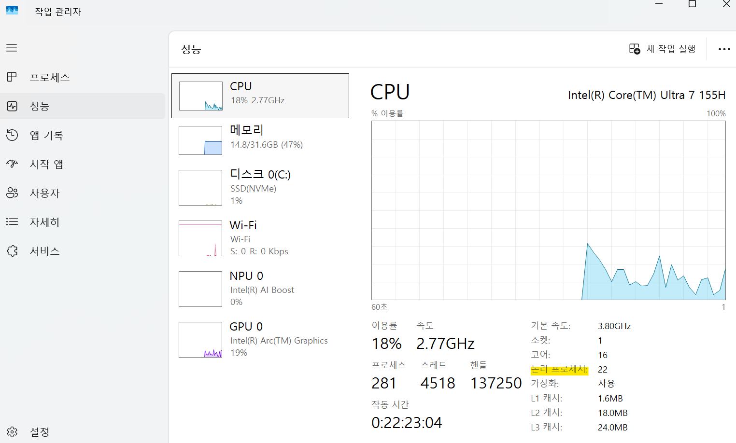Click the 새 작업 실행 plus icon
This screenshot has width=736, height=443.
(635, 49)
